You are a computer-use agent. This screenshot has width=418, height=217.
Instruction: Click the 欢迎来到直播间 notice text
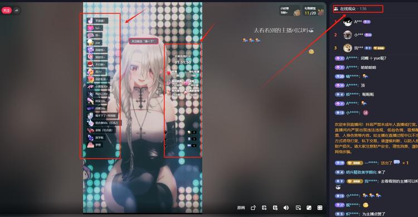(376, 138)
